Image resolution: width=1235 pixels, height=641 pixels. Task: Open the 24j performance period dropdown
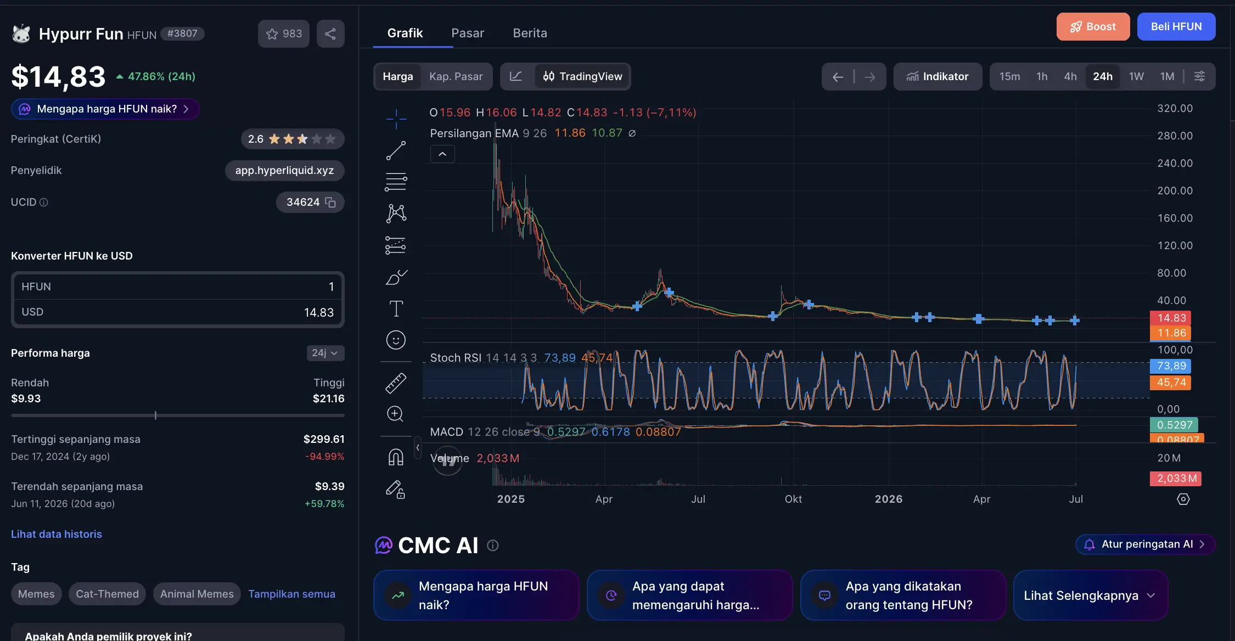tap(325, 353)
